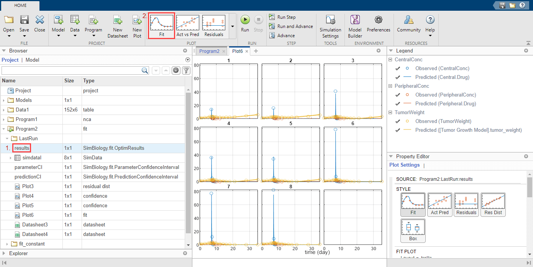The image size is (533, 267).
Task: Select the Residuals plot in the gallery
Action: click(x=213, y=26)
